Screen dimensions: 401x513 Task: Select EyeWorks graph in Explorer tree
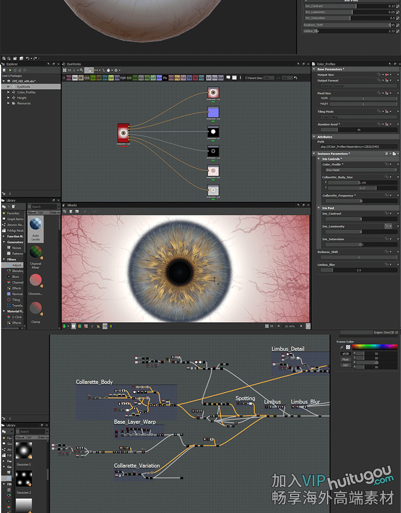pyautogui.click(x=24, y=87)
